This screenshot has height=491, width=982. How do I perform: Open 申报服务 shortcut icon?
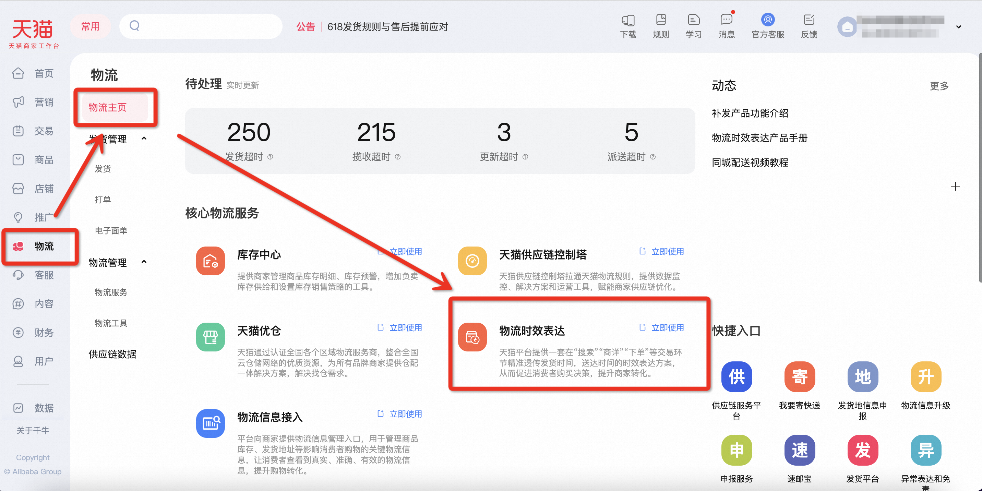point(736,450)
